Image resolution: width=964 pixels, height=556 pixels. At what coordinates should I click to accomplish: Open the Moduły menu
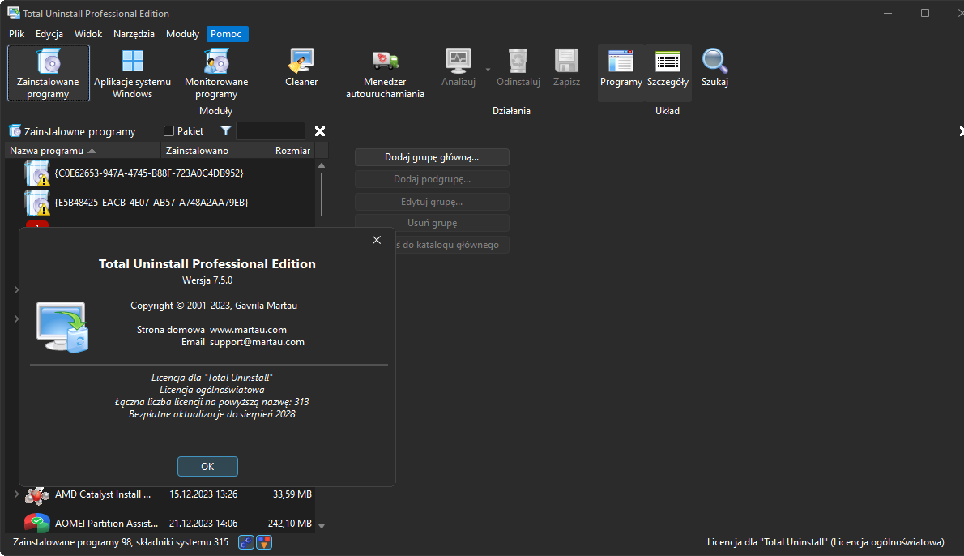[182, 34]
